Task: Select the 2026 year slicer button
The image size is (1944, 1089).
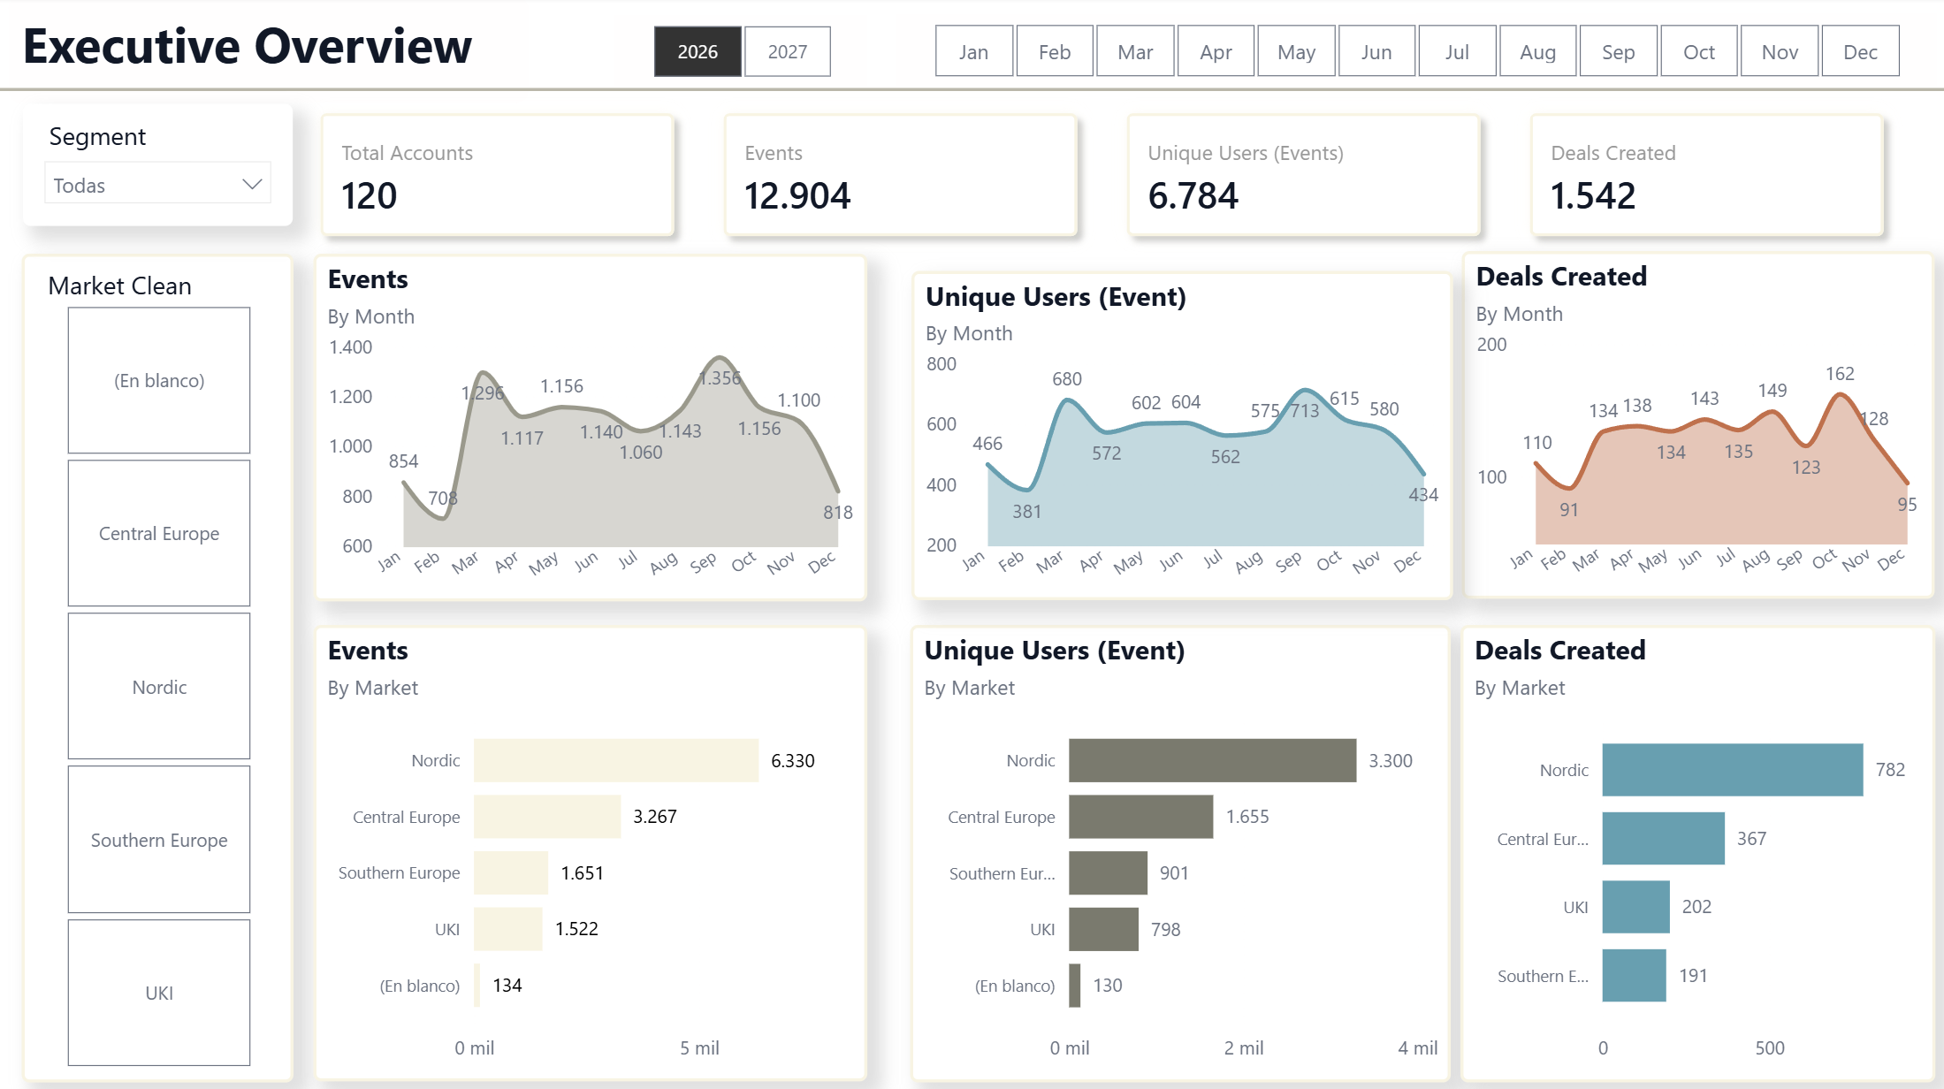Action: (x=698, y=51)
